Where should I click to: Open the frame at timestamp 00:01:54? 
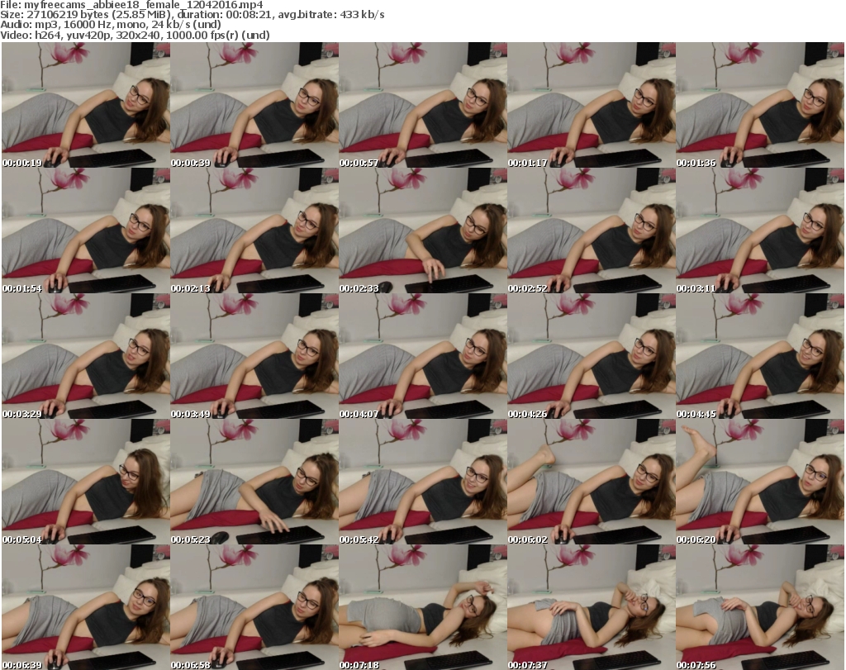(86, 230)
